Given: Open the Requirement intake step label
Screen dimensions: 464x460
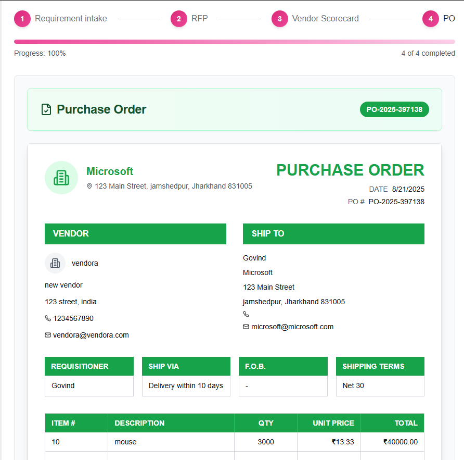Looking at the screenshot, I should (x=71, y=18).
